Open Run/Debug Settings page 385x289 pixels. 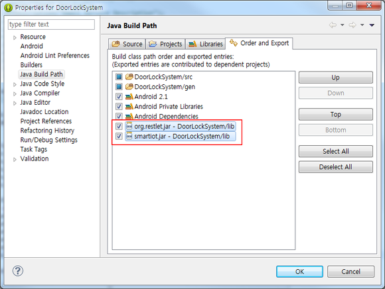tap(49, 140)
